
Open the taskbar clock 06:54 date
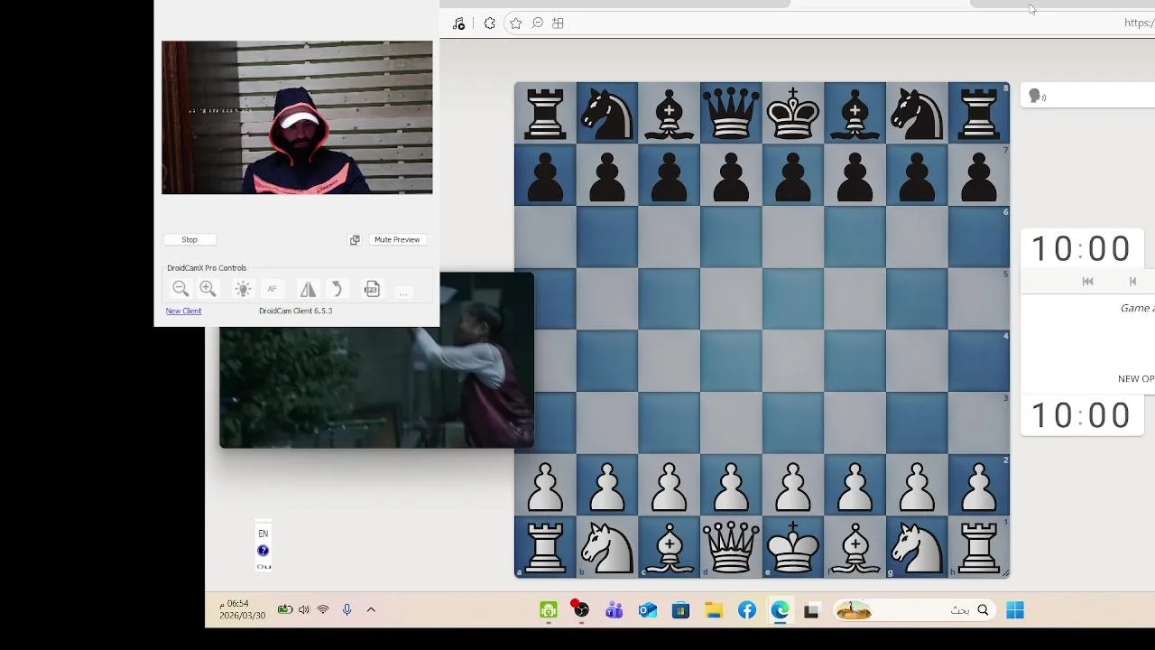tap(242, 609)
